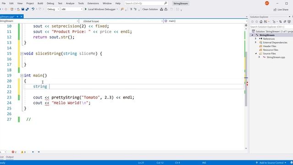Click the Switch Views icon in Solution Explorer
This screenshot has width=293, height=165.
coord(266,22)
